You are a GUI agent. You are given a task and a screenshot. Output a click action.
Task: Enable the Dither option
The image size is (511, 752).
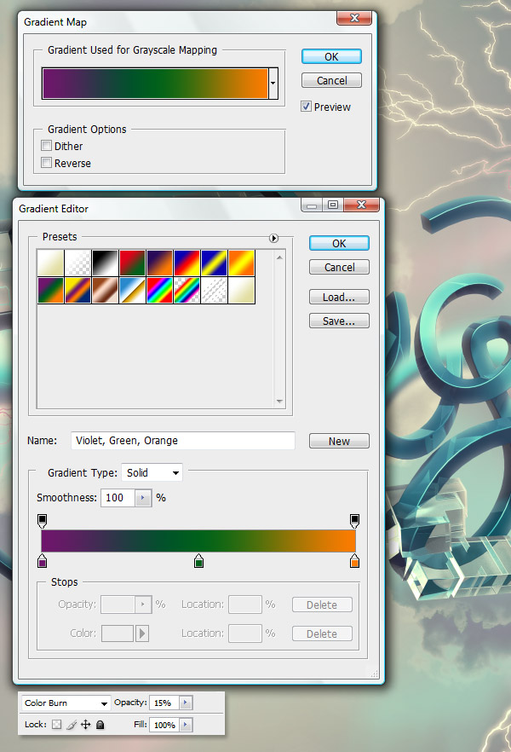point(47,146)
